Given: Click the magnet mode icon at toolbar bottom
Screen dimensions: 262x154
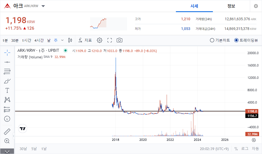Looking at the screenshot, I should click(x=7, y=152).
